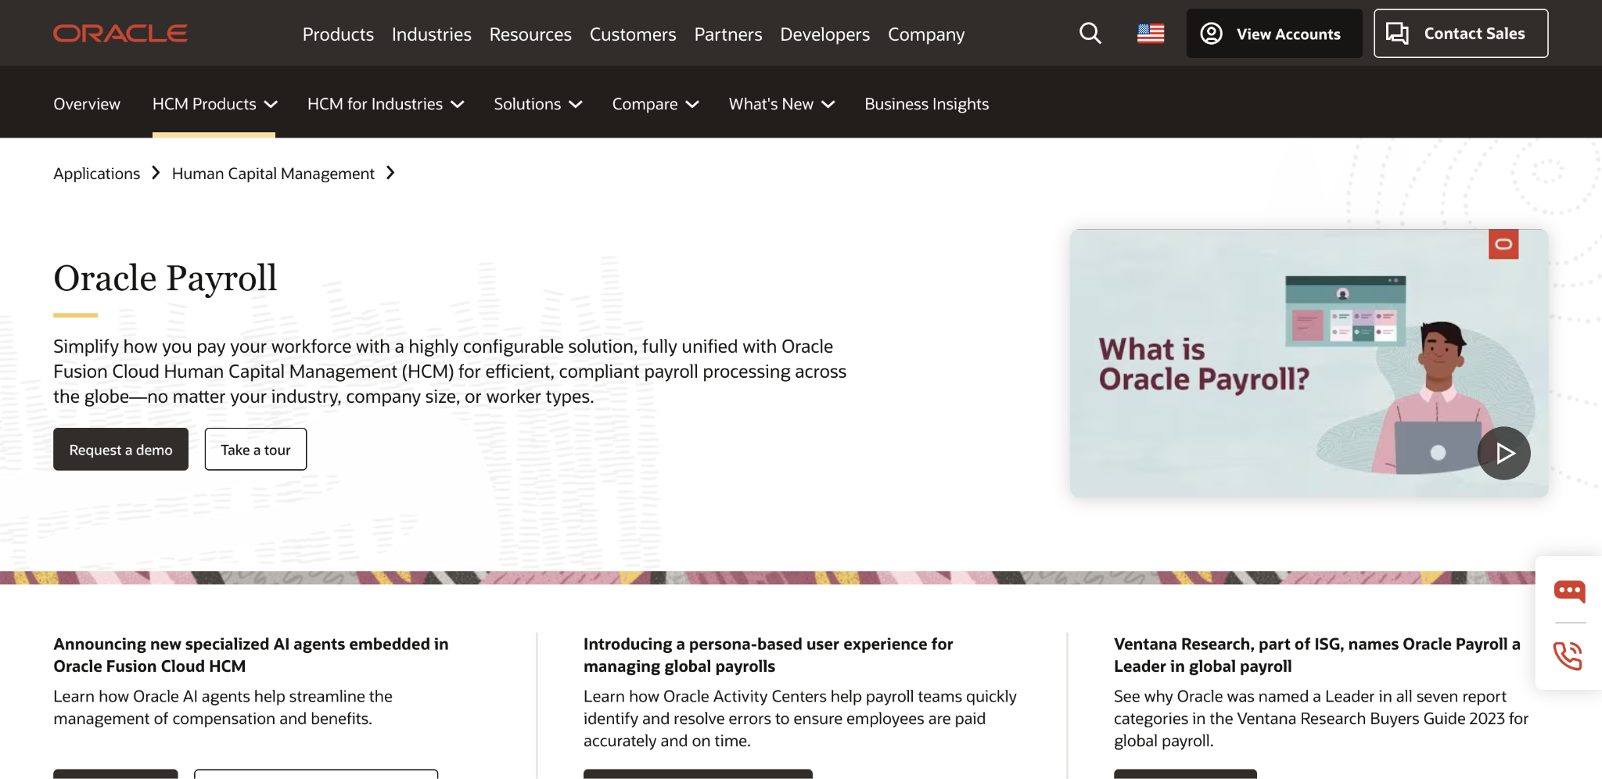1602x779 pixels.
Task: Open the What's New dropdown
Action: coord(781,104)
